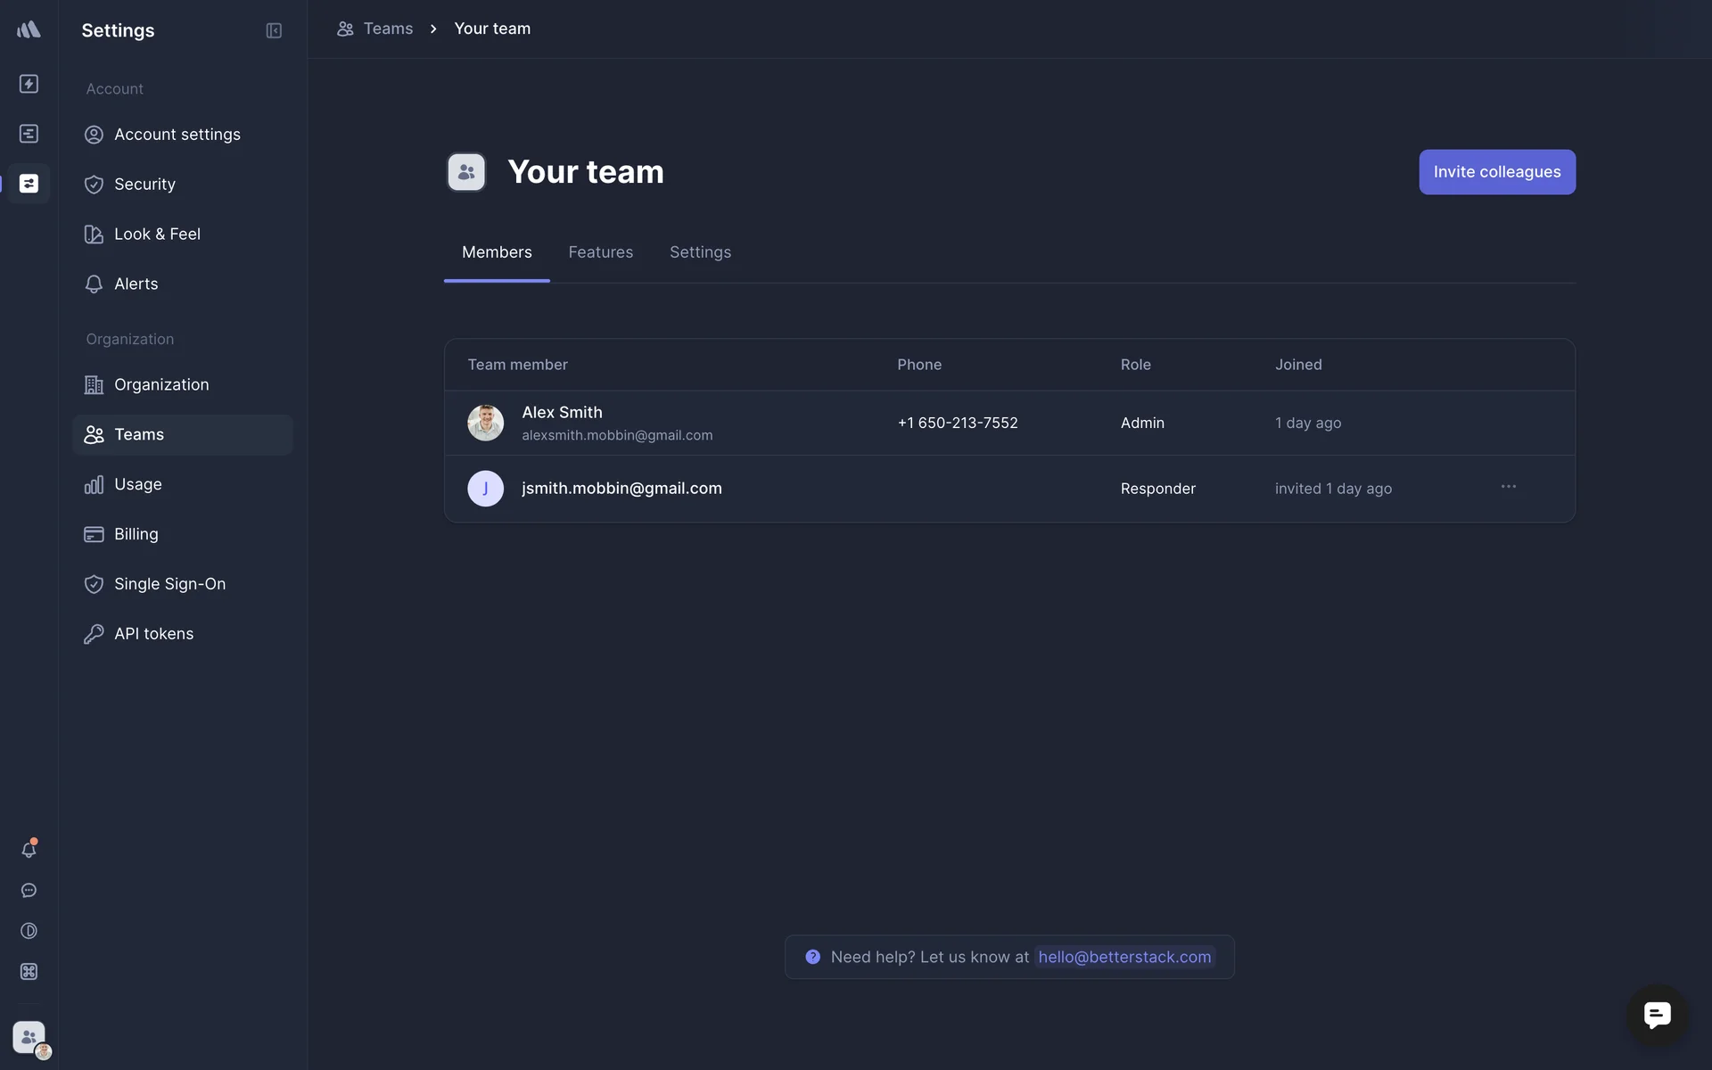
Task: Open the Billing sidebar item
Action: (136, 534)
